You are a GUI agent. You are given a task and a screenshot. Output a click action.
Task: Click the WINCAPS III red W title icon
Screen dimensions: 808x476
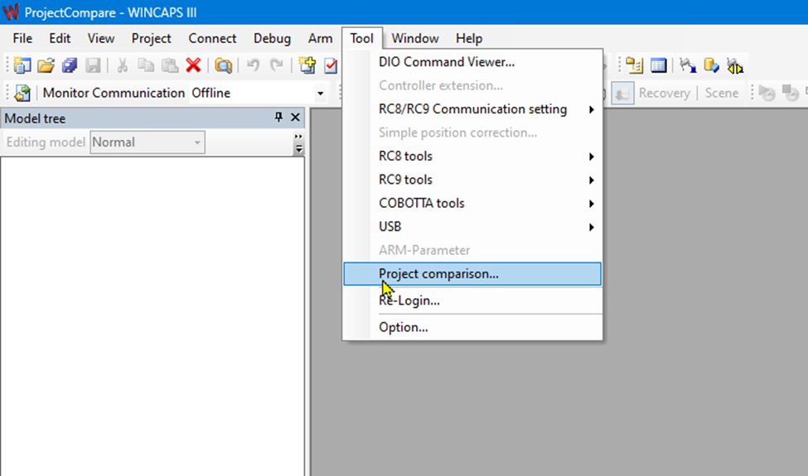tap(10, 12)
